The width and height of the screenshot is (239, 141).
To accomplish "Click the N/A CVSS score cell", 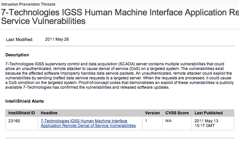I will pos(169,121).
